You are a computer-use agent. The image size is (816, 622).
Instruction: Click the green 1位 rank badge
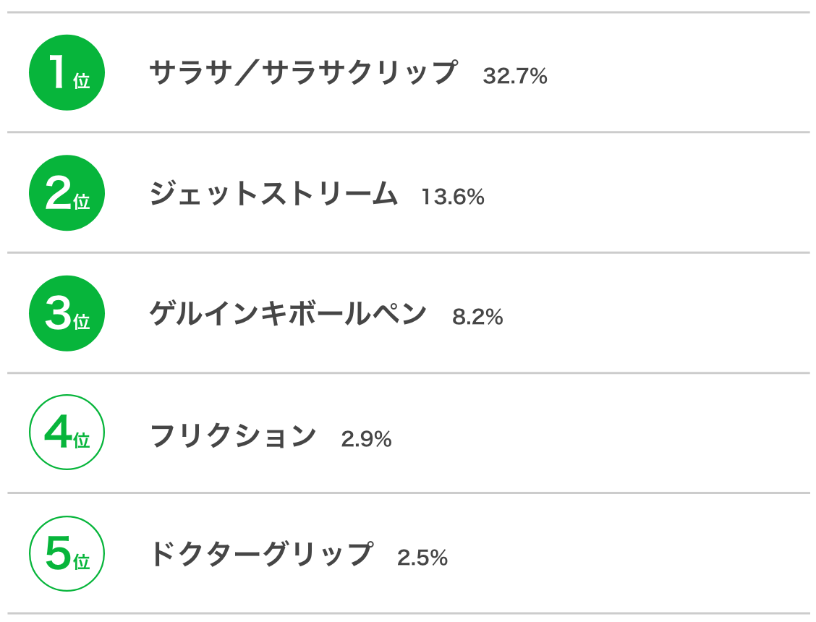[67, 72]
